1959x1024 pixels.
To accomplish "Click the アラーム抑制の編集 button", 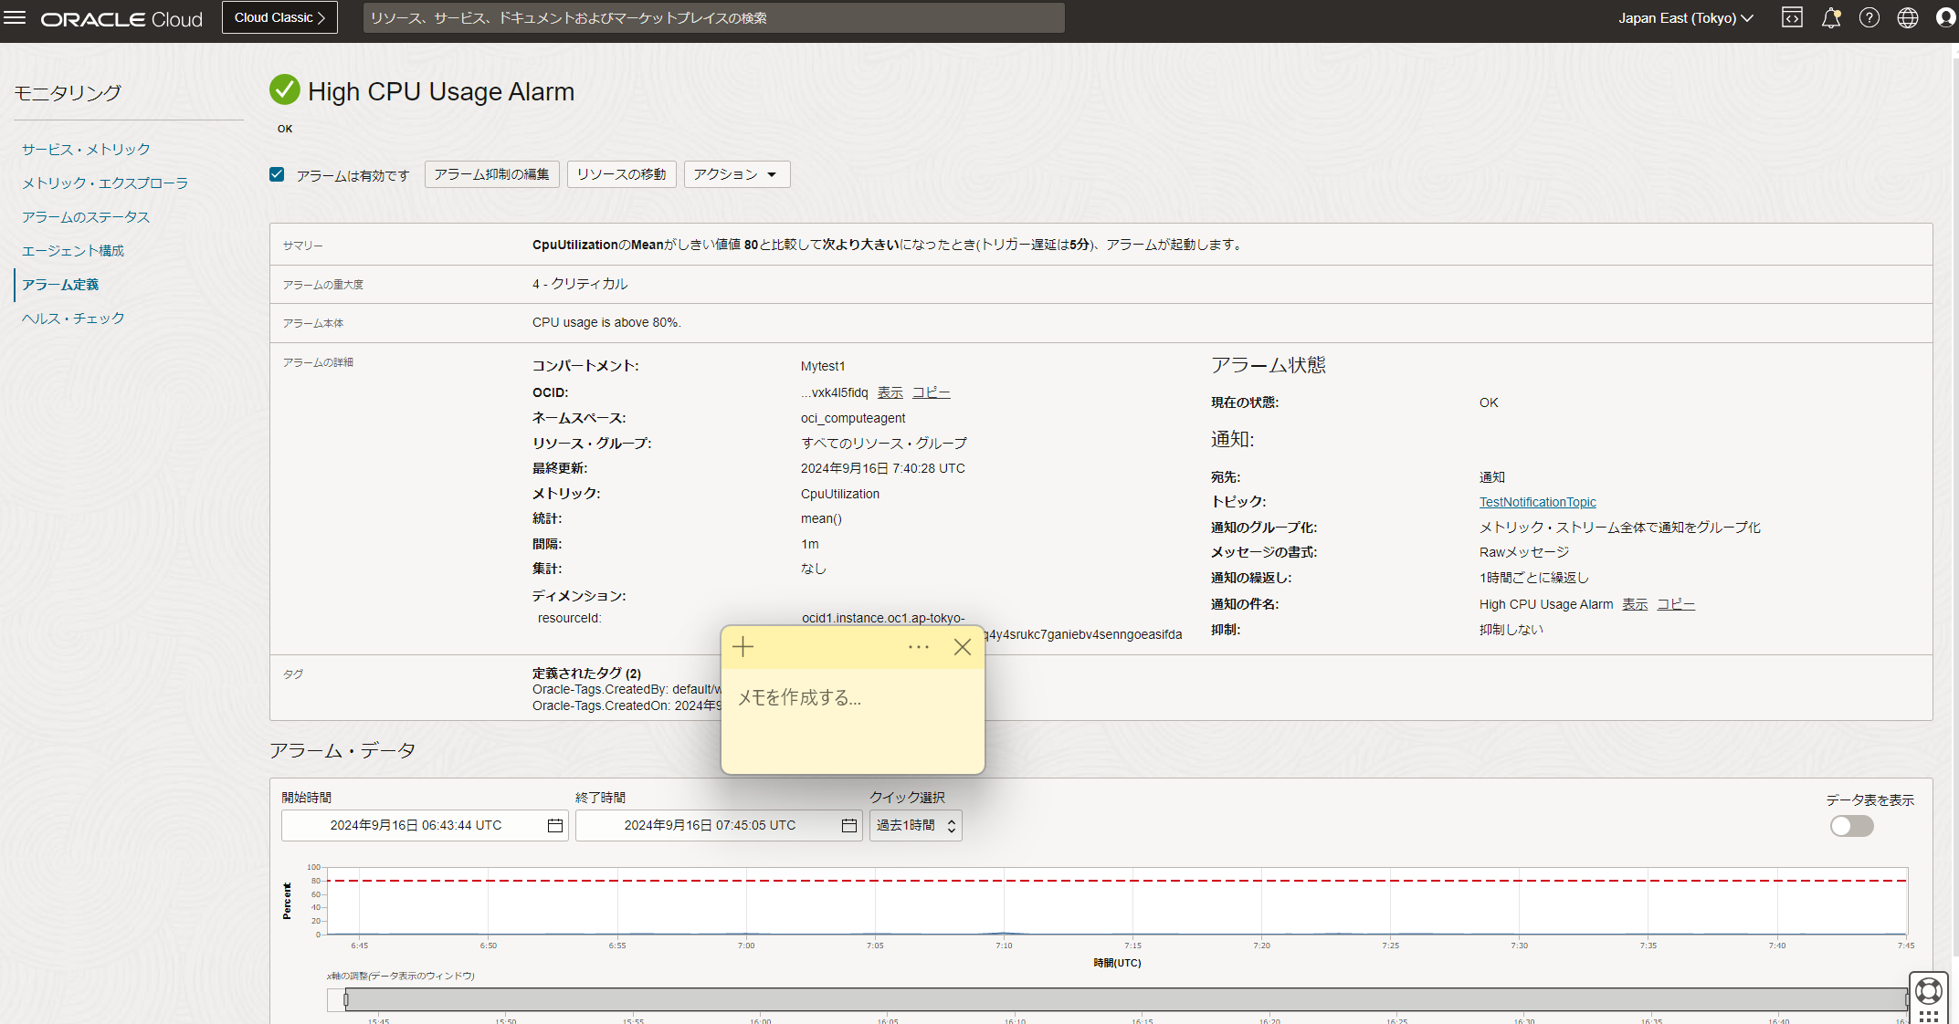I will [491, 174].
